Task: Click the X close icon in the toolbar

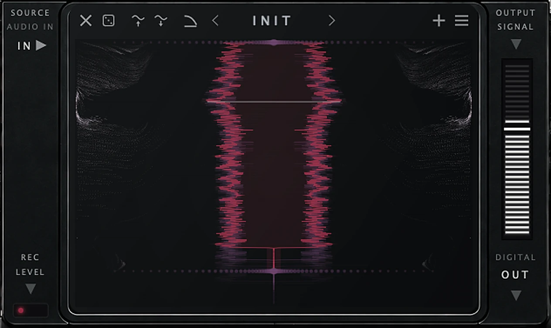Action: [86, 20]
